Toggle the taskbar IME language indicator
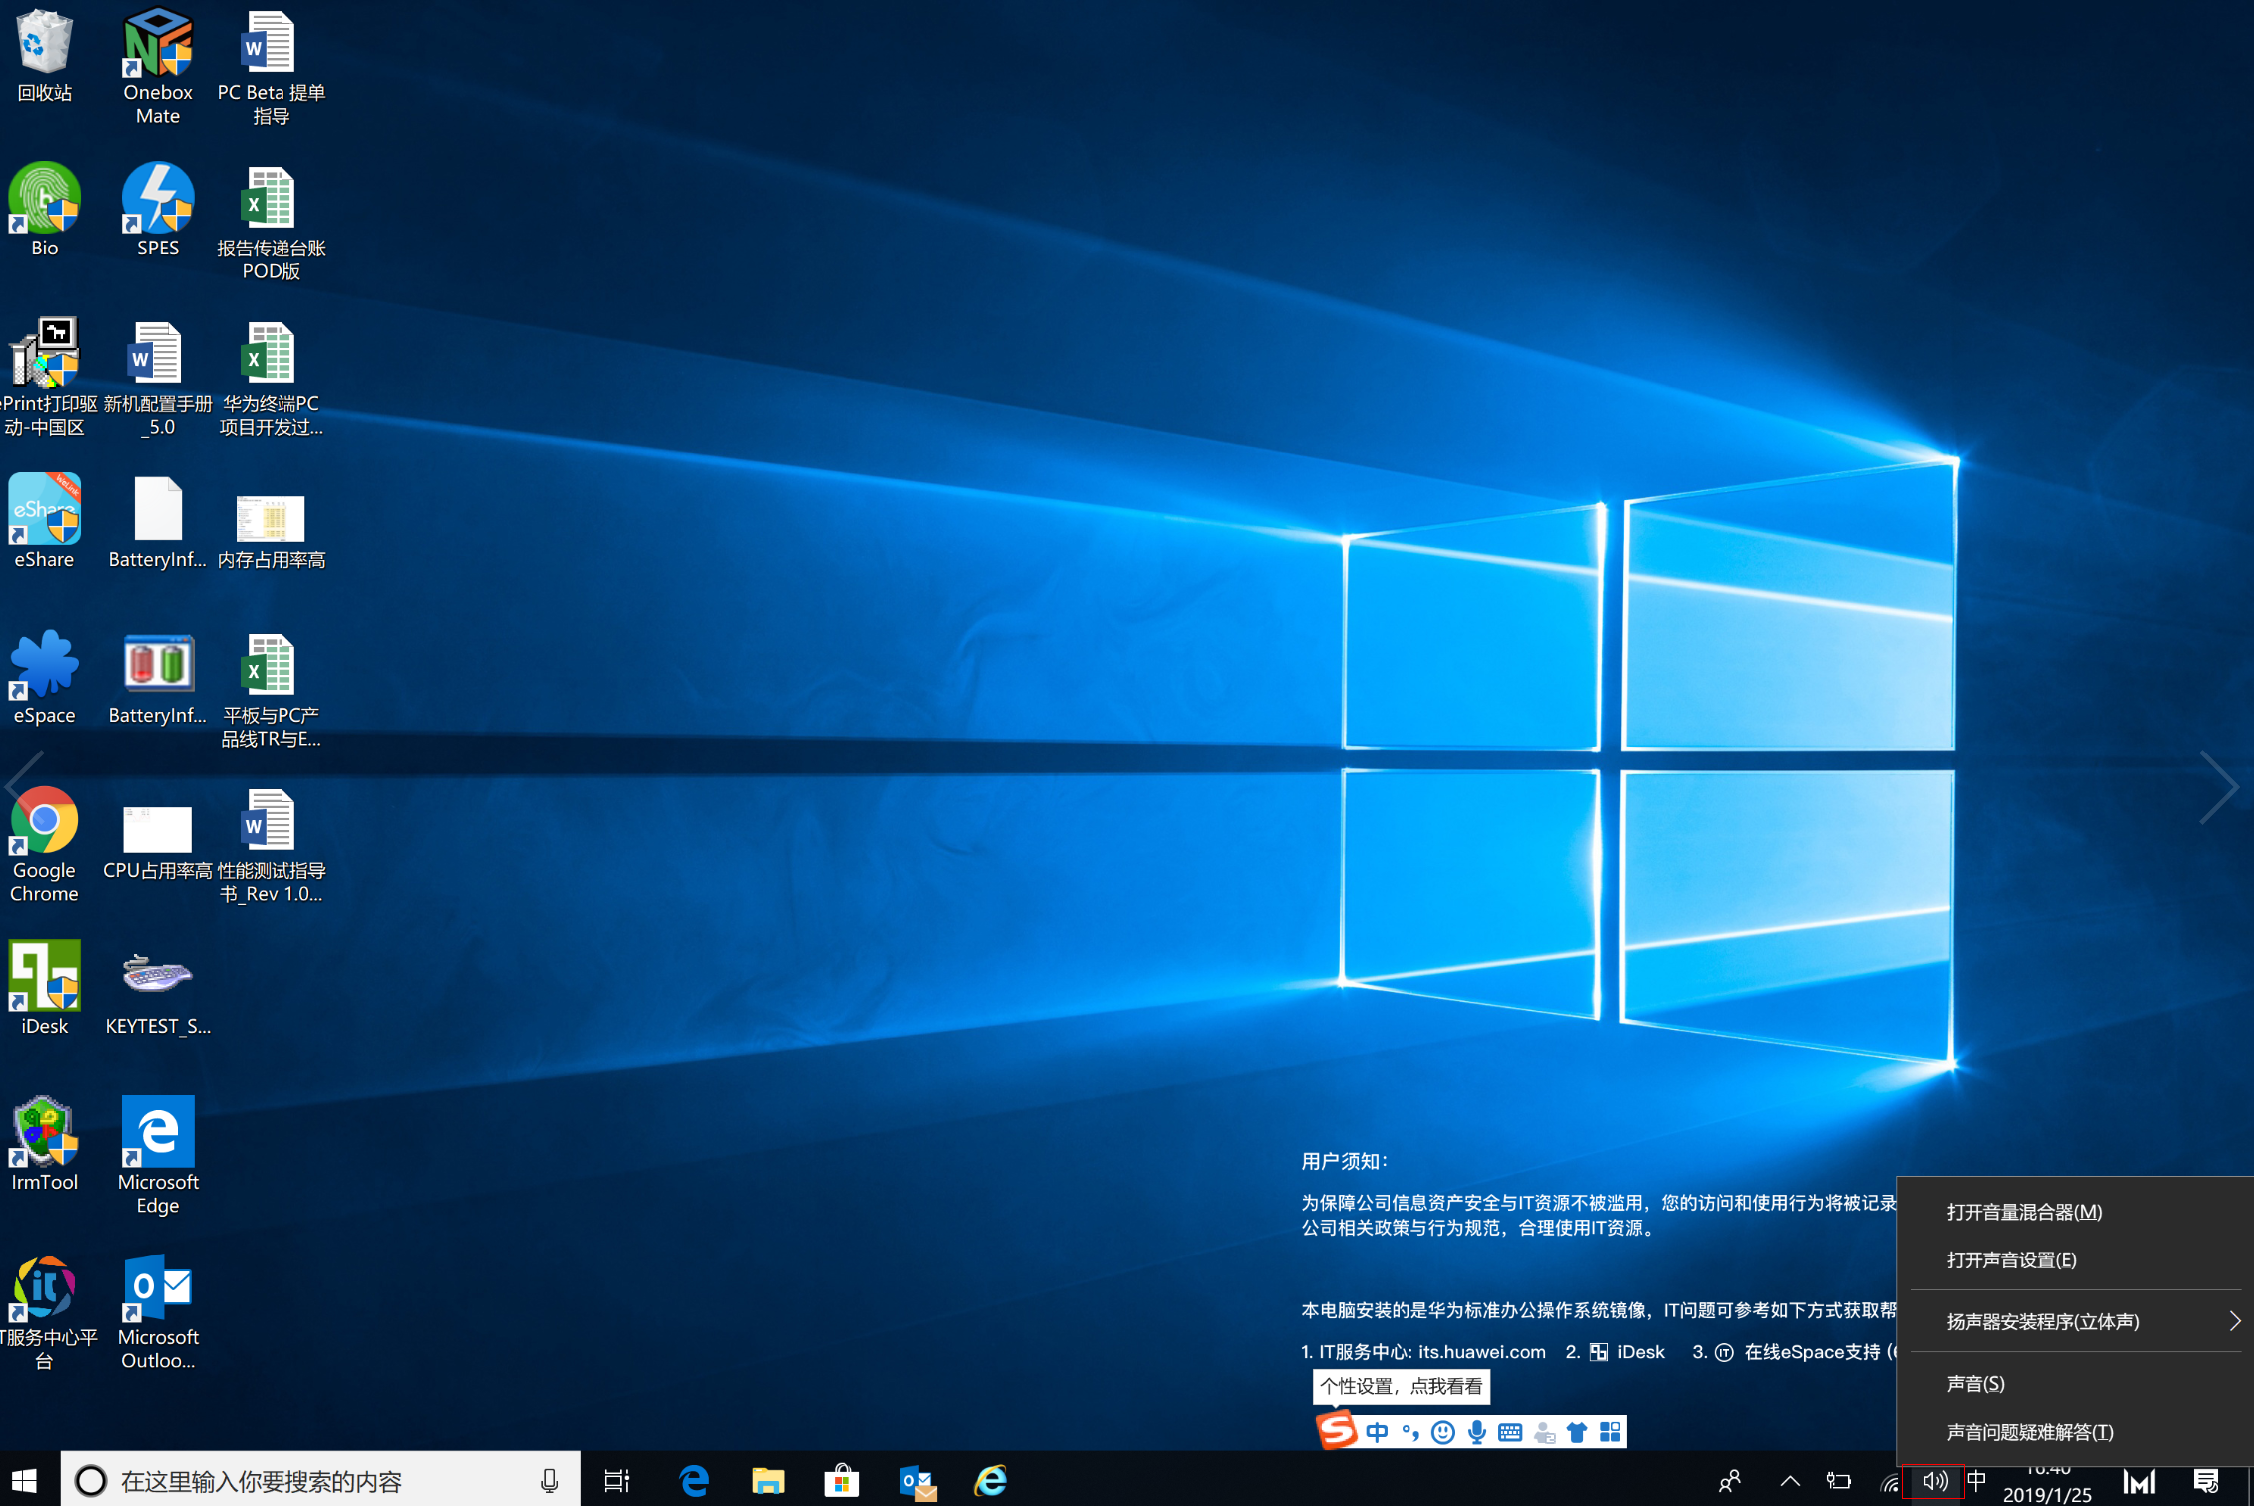Screen dimensions: 2254x1506 click(1976, 1481)
